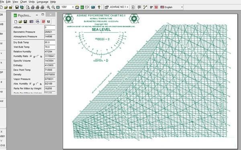Click the Altitude input field
241x150 pixels.
pos(50,27)
